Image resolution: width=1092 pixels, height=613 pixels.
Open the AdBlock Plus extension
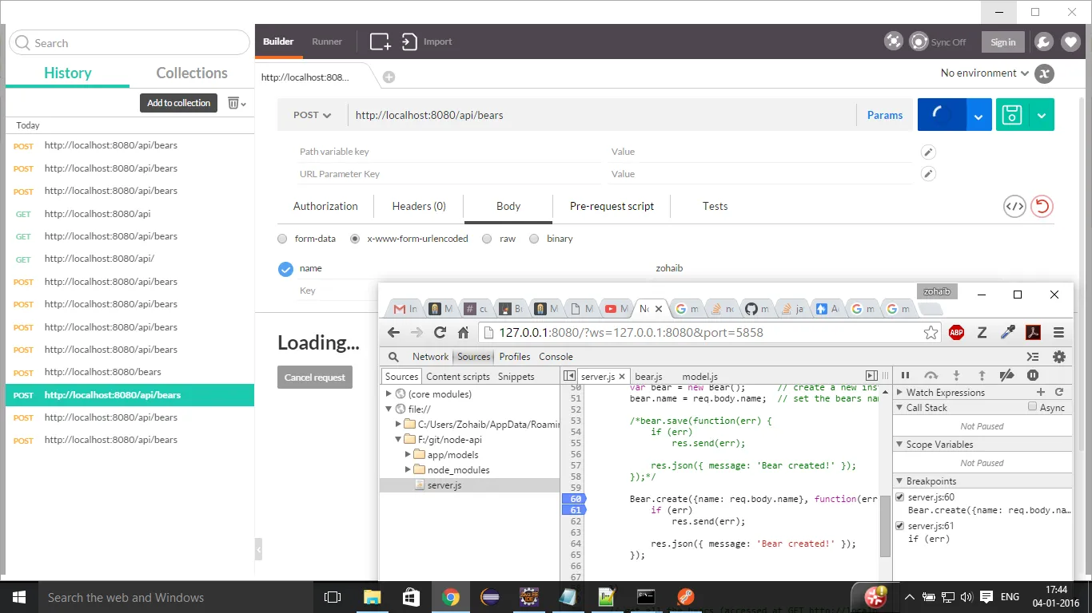[x=956, y=333]
